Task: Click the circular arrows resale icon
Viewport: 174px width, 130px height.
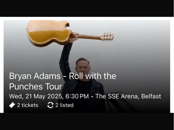Action: click(x=50, y=105)
